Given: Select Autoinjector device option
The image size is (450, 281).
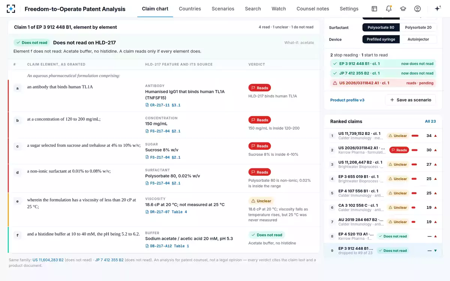Looking at the screenshot, I should 418,39.
